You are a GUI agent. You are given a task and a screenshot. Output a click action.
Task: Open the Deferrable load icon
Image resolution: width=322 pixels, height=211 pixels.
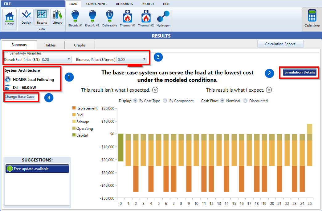point(110,18)
